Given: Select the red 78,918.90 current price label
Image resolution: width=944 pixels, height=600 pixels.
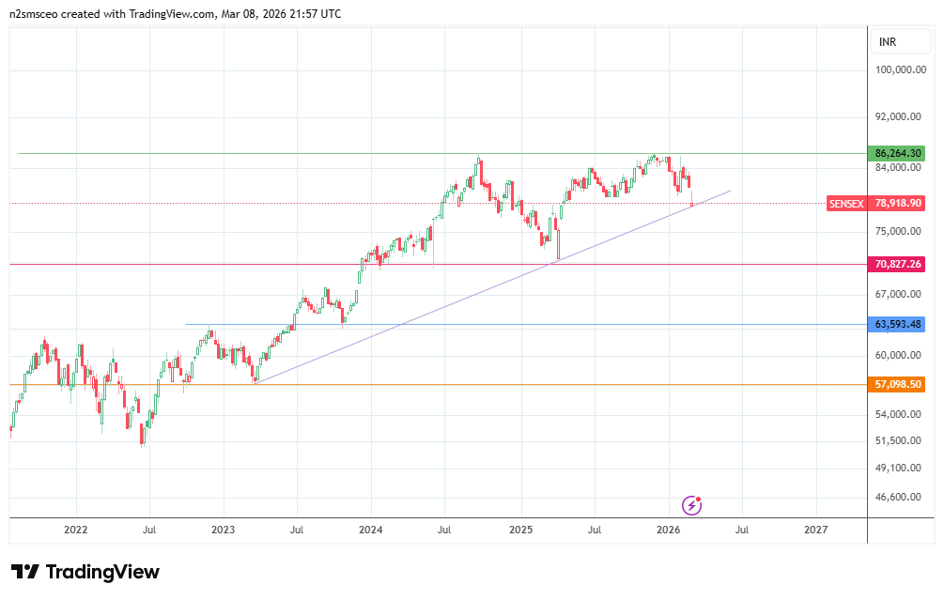Looking at the screenshot, I should click(898, 203).
